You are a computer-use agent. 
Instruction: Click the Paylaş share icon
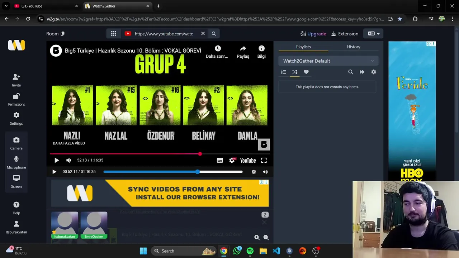tap(243, 52)
